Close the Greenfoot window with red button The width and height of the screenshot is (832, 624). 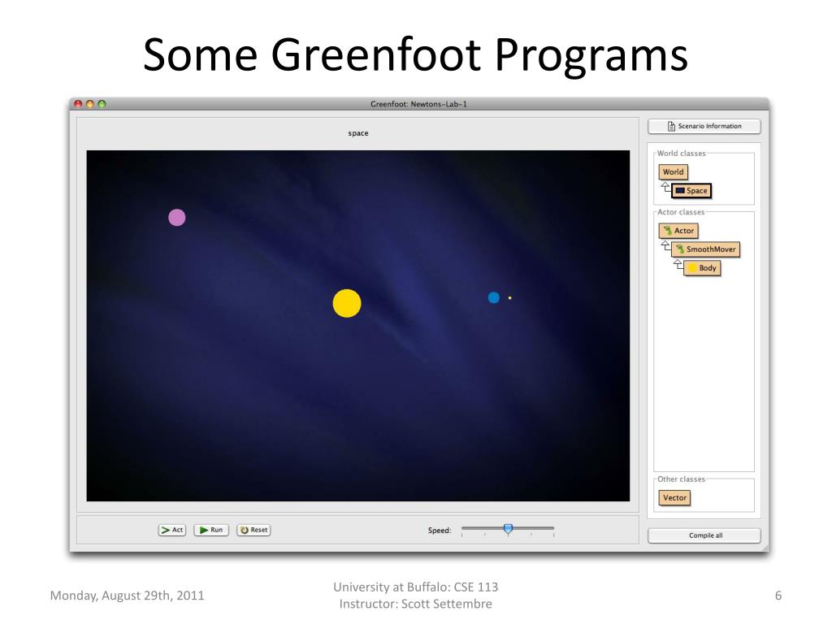pos(78,104)
